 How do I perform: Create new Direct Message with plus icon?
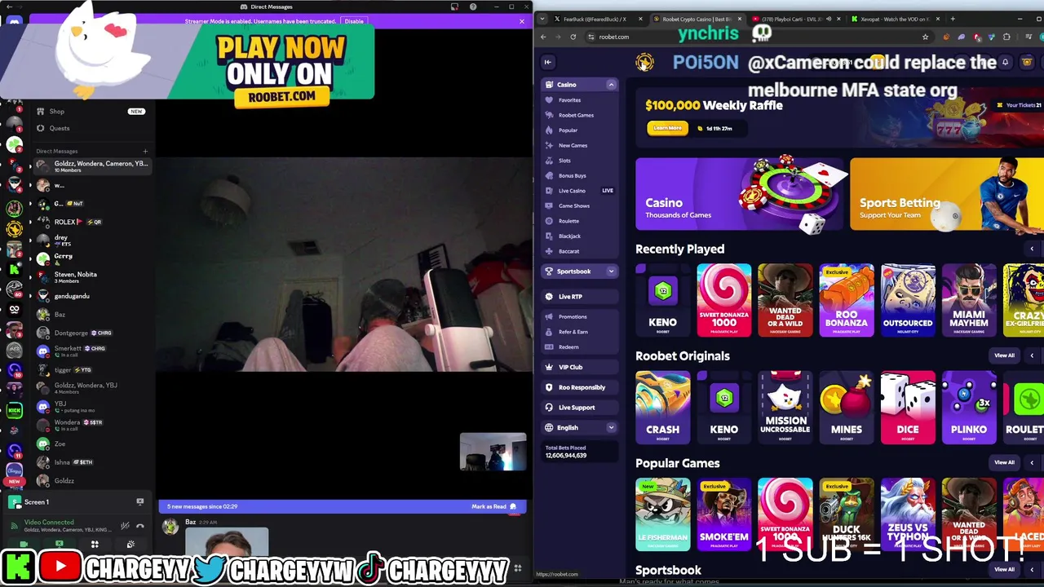pos(145,151)
